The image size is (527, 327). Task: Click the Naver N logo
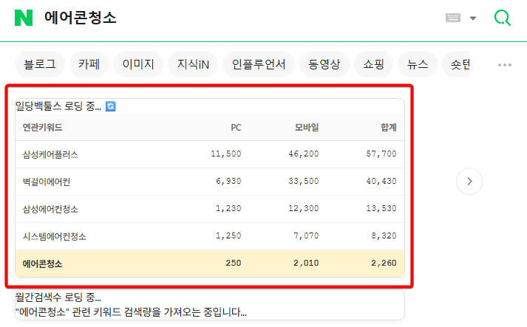[x=24, y=18]
